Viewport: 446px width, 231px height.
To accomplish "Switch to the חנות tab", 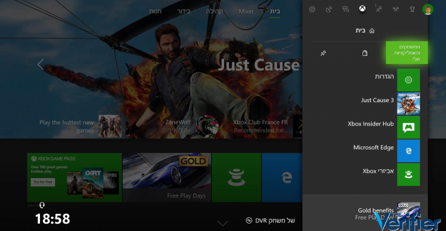I will [x=156, y=11].
